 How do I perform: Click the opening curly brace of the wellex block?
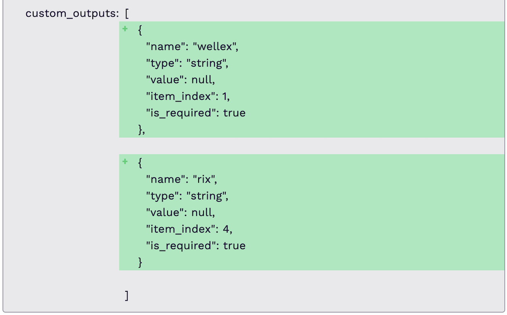pyautogui.click(x=140, y=30)
